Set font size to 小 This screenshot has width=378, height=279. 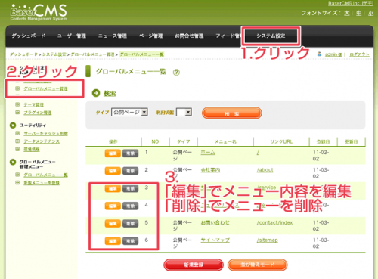coord(370,13)
